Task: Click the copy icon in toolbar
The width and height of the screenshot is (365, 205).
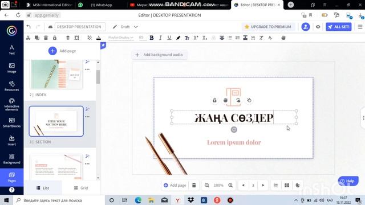Action: [36, 38]
